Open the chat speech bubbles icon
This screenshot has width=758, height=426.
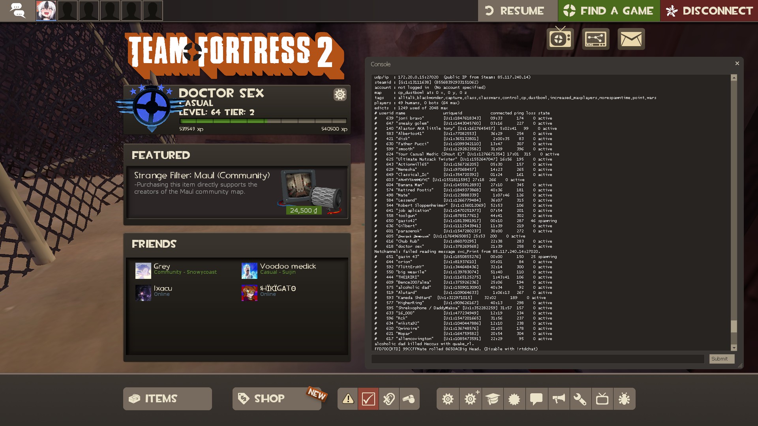(18, 11)
